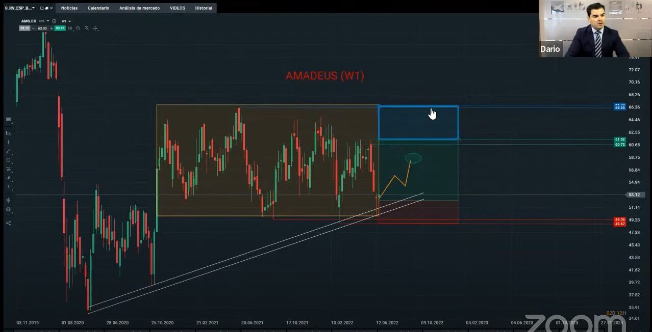
Task: Click the chart layout icon on workspace tab
Action: coord(46,8)
